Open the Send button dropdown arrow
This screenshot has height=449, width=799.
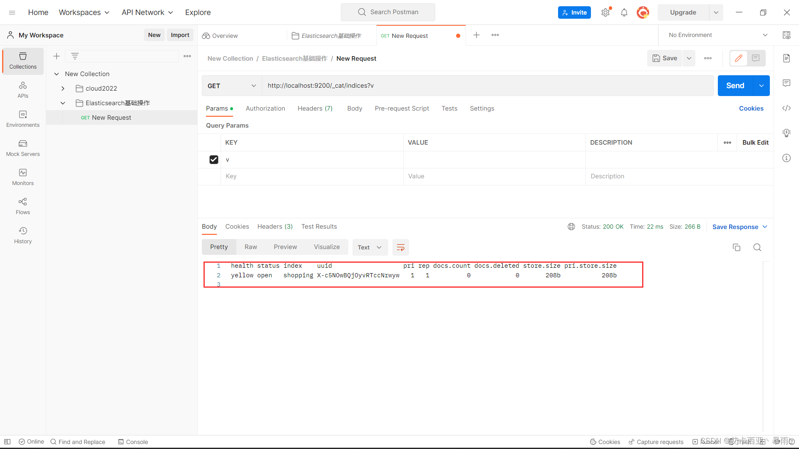tap(762, 86)
